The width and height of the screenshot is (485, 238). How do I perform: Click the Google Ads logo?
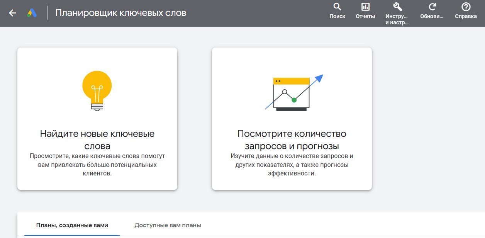click(x=32, y=13)
